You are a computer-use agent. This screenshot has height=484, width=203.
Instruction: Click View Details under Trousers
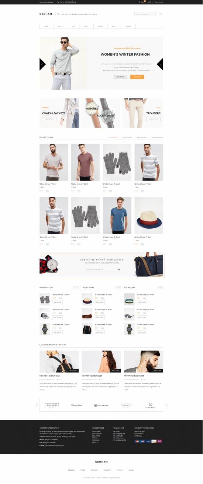(153, 119)
